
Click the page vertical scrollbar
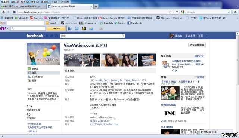pyautogui.click(x=238, y=60)
